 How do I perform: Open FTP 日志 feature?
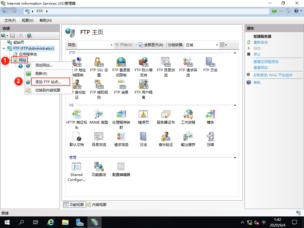[x=210, y=65]
